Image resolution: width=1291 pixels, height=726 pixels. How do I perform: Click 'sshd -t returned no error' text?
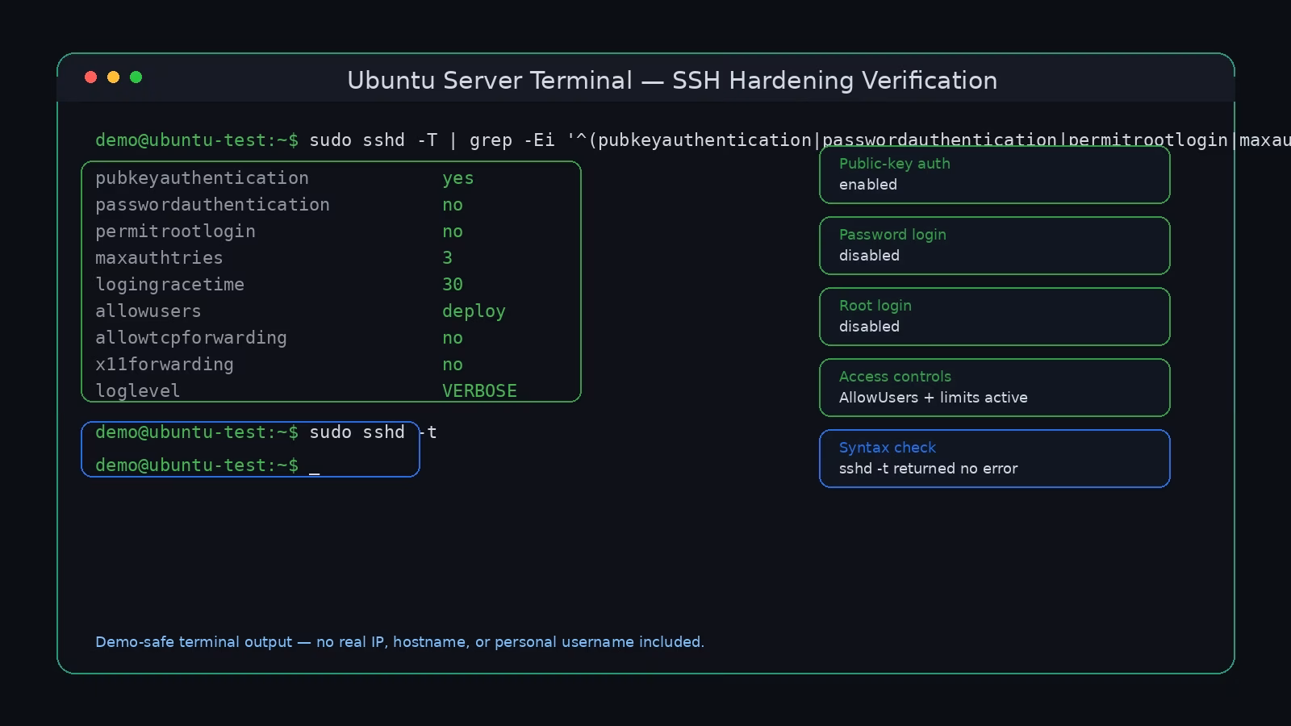coord(929,469)
